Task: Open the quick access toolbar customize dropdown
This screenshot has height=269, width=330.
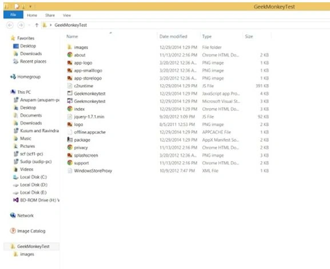Action: (30, 7)
